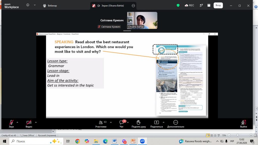Open the Чат chat panel
The image size is (258, 145).
[x=122, y=124]
